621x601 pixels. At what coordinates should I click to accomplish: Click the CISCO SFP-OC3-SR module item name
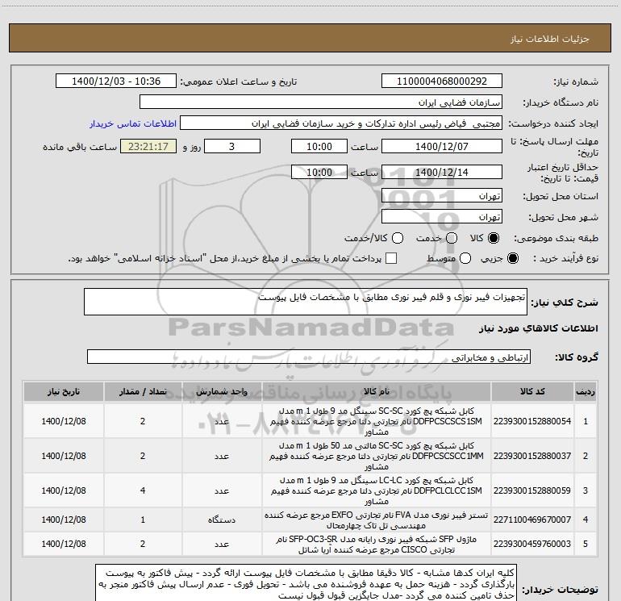click(377, 545)
